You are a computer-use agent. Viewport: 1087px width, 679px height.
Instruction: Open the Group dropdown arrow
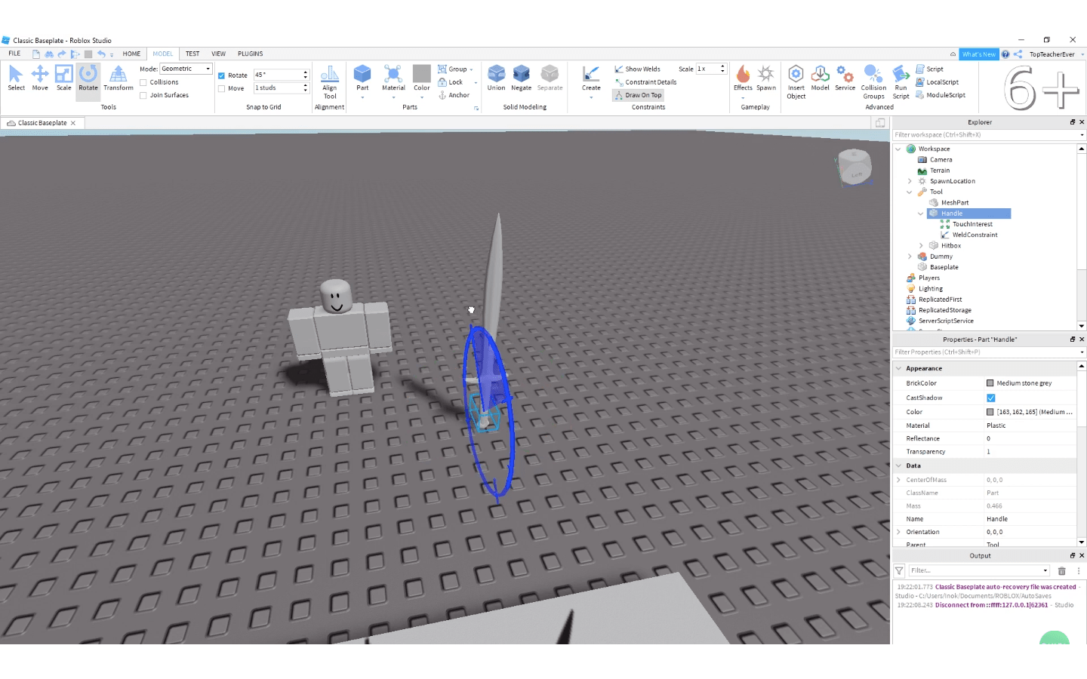tap(472, 69)
